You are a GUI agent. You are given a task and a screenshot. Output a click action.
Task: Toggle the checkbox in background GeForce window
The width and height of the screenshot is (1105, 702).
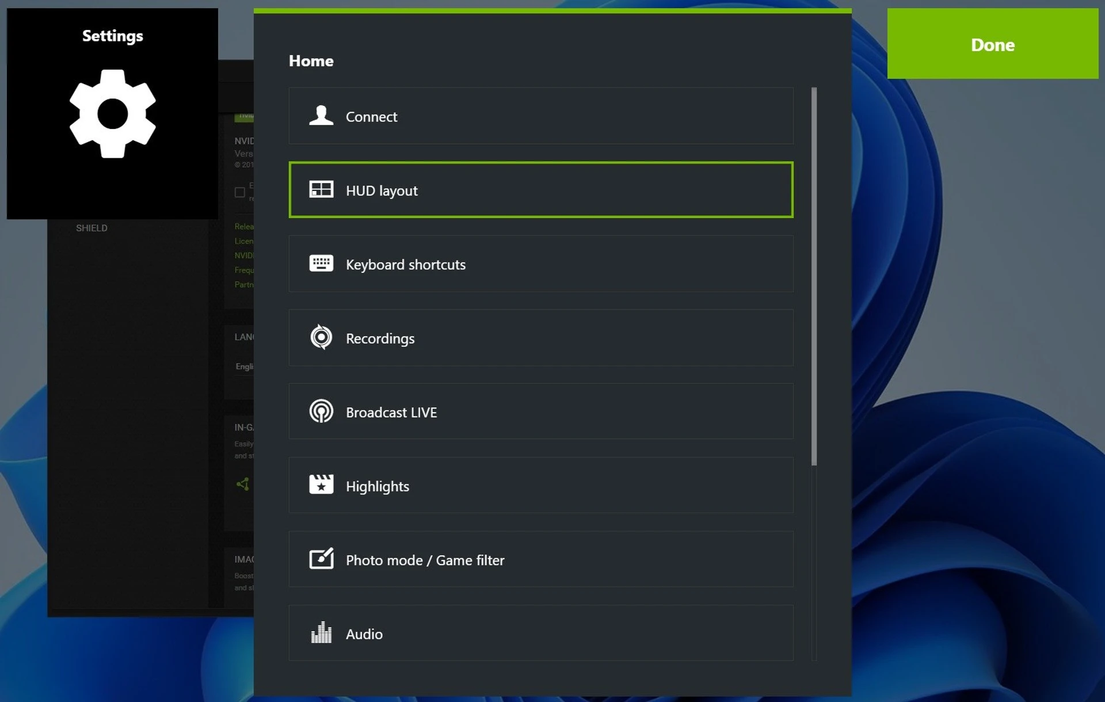pos(240,192)
